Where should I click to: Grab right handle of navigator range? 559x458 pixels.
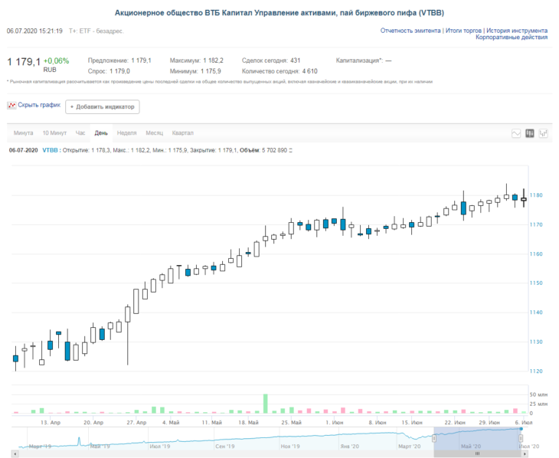(x=521, y=438)
